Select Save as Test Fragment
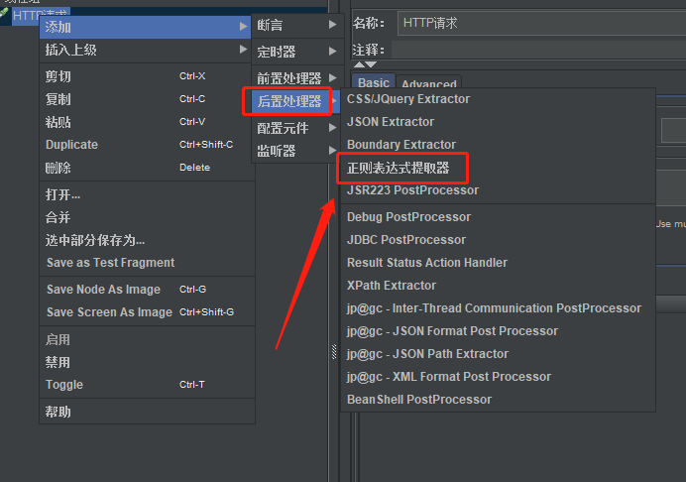The height and width of the screenshot is (482, 686). tap(147, 263)
